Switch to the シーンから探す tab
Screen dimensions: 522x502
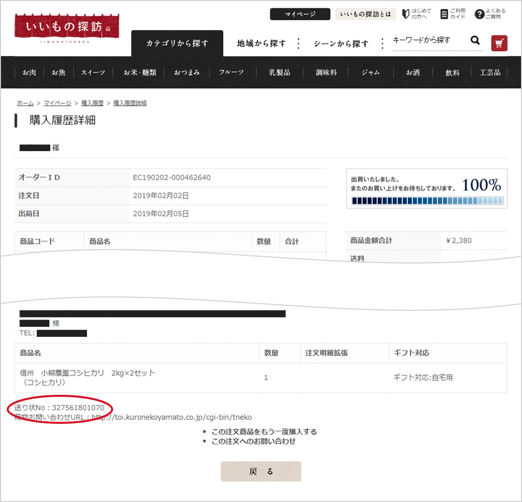click(341, 43)
